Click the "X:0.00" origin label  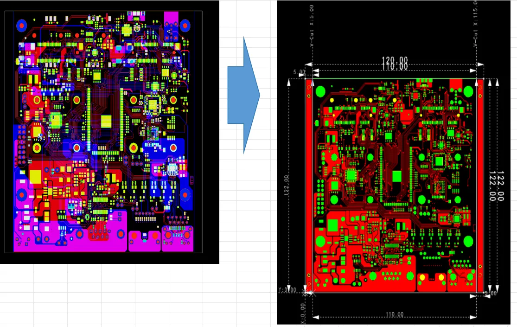click(x=303, y=314)
